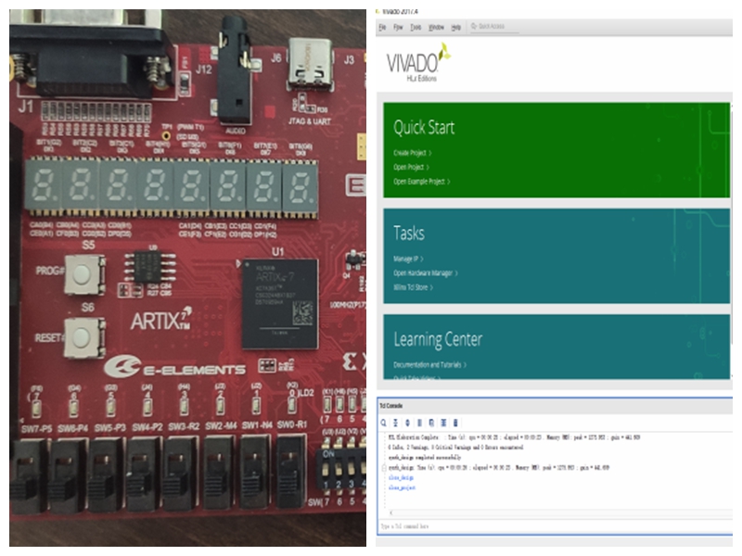Open the Window menu
Screen dimensions: 742x556
(x=436, y=28)
